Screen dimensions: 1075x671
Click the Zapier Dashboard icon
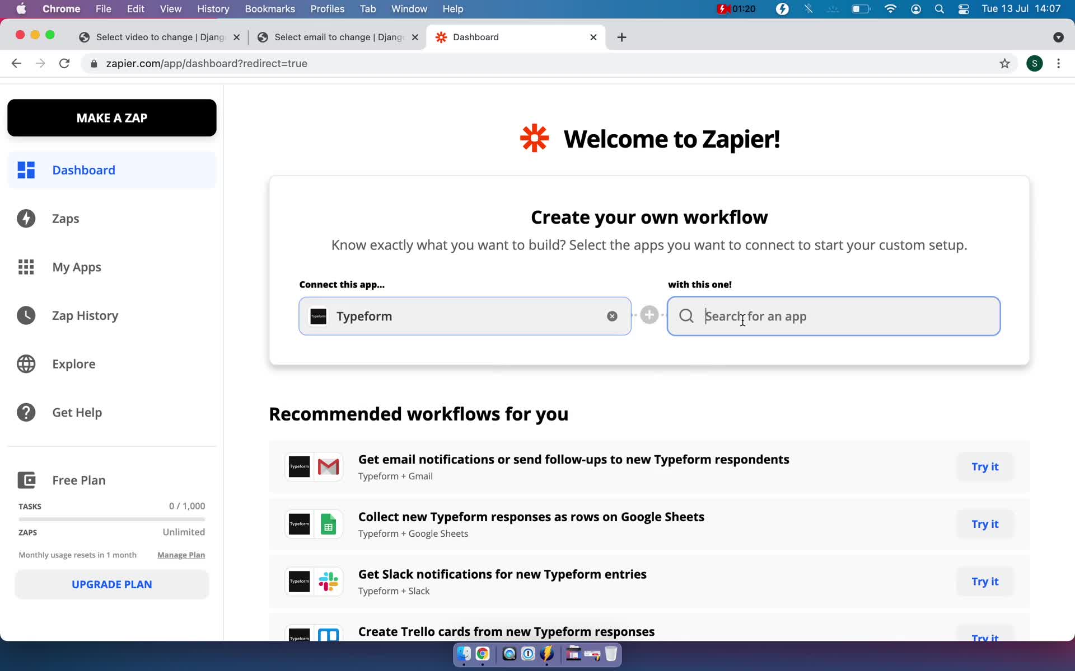click(x=26, y=169)
